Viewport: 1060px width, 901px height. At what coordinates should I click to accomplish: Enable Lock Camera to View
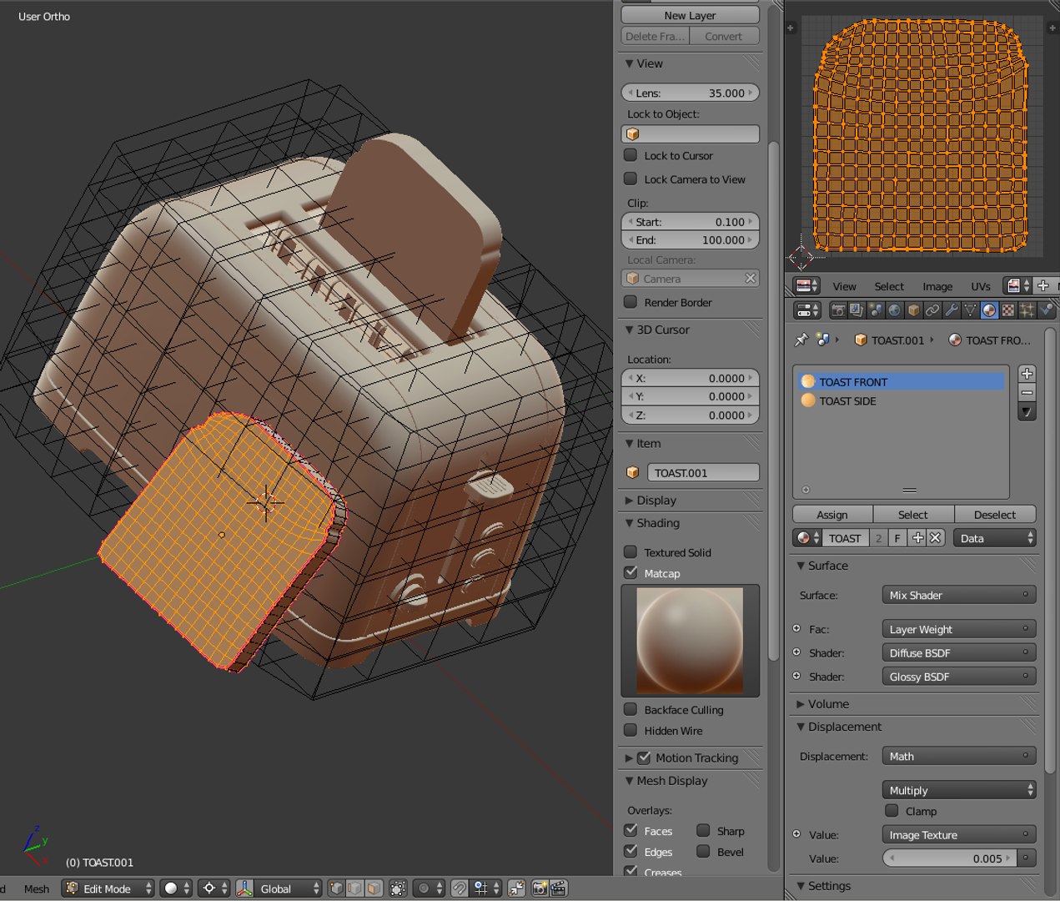[x=630, y=179]
